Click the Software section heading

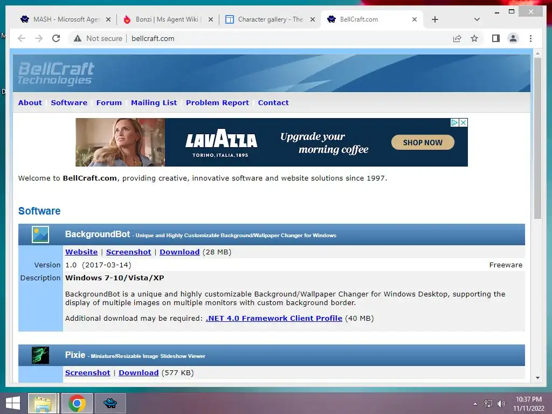pos(39,211)
